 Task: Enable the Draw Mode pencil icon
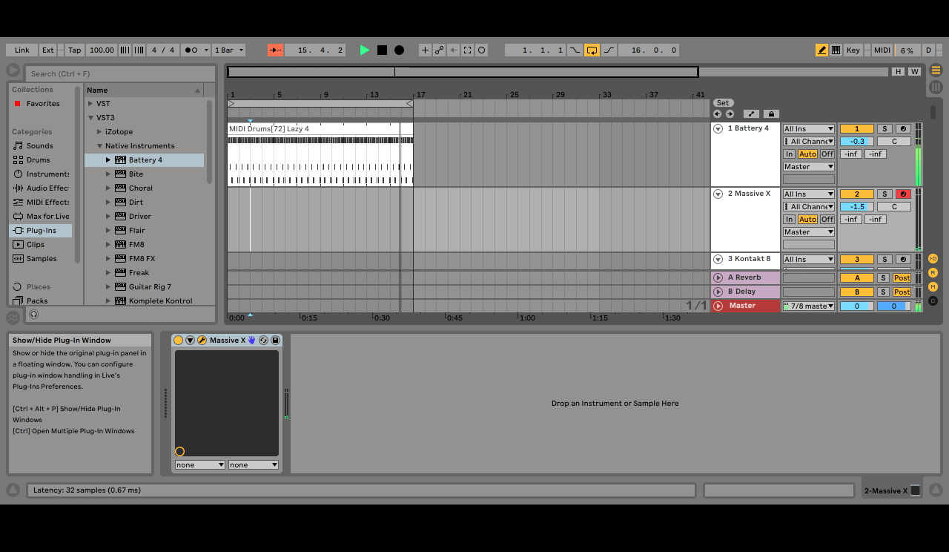(821, 50)
